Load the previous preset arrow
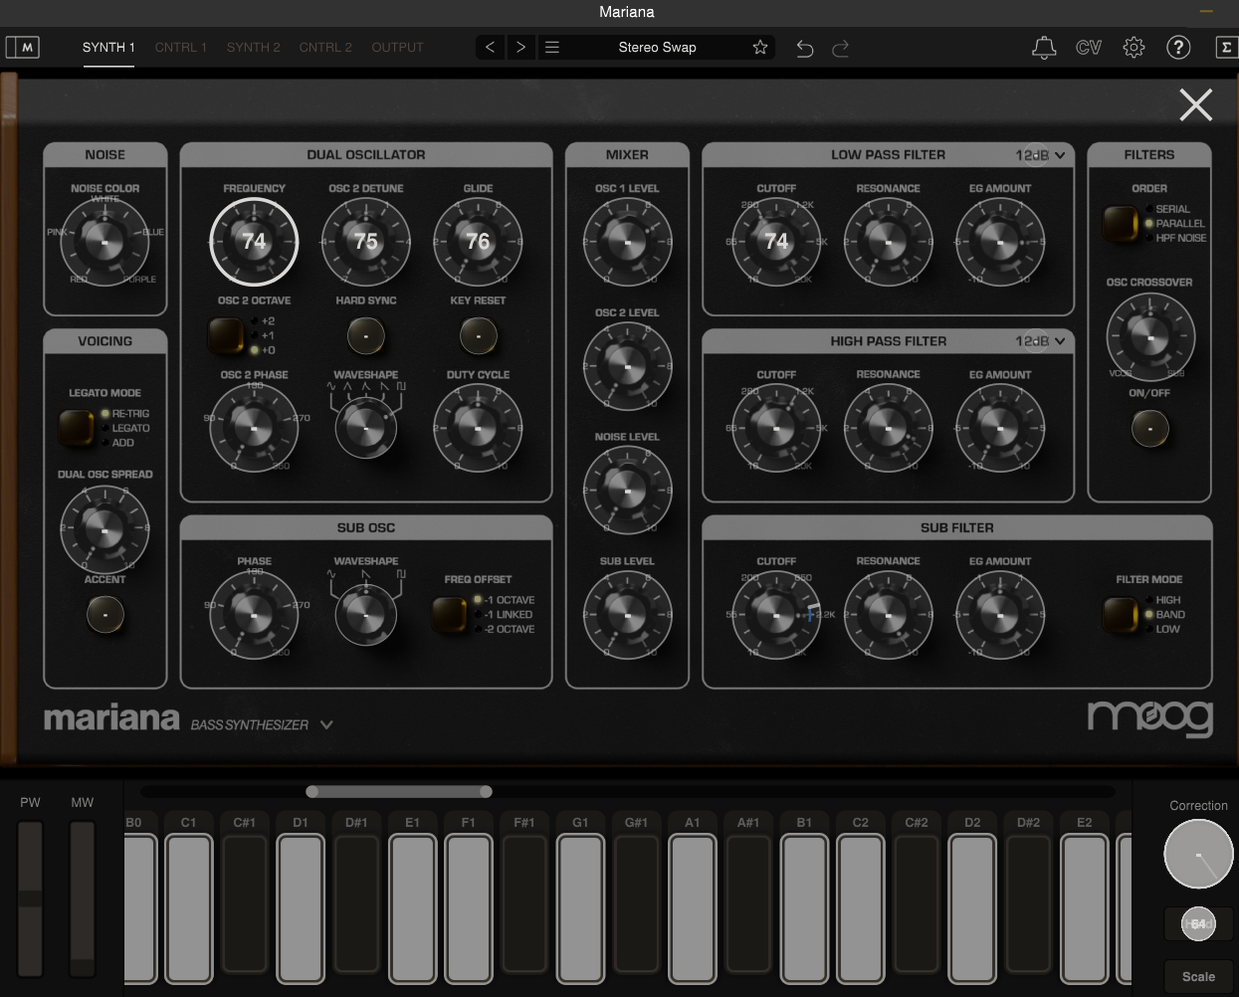Image resolution: width=1239 pixels, height=997 pixels. tap(490, 47)
